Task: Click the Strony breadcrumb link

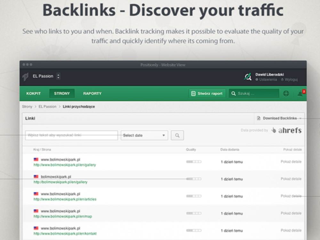Action: pyautogui.click(x=27, y=107)
